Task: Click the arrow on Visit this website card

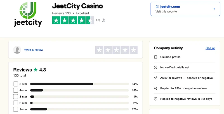Action: [x=214, y=9]
